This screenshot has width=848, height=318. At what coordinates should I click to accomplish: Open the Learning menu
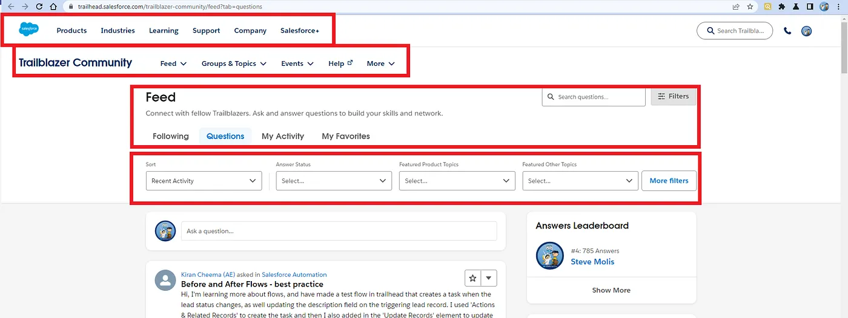tap(164, 30)
